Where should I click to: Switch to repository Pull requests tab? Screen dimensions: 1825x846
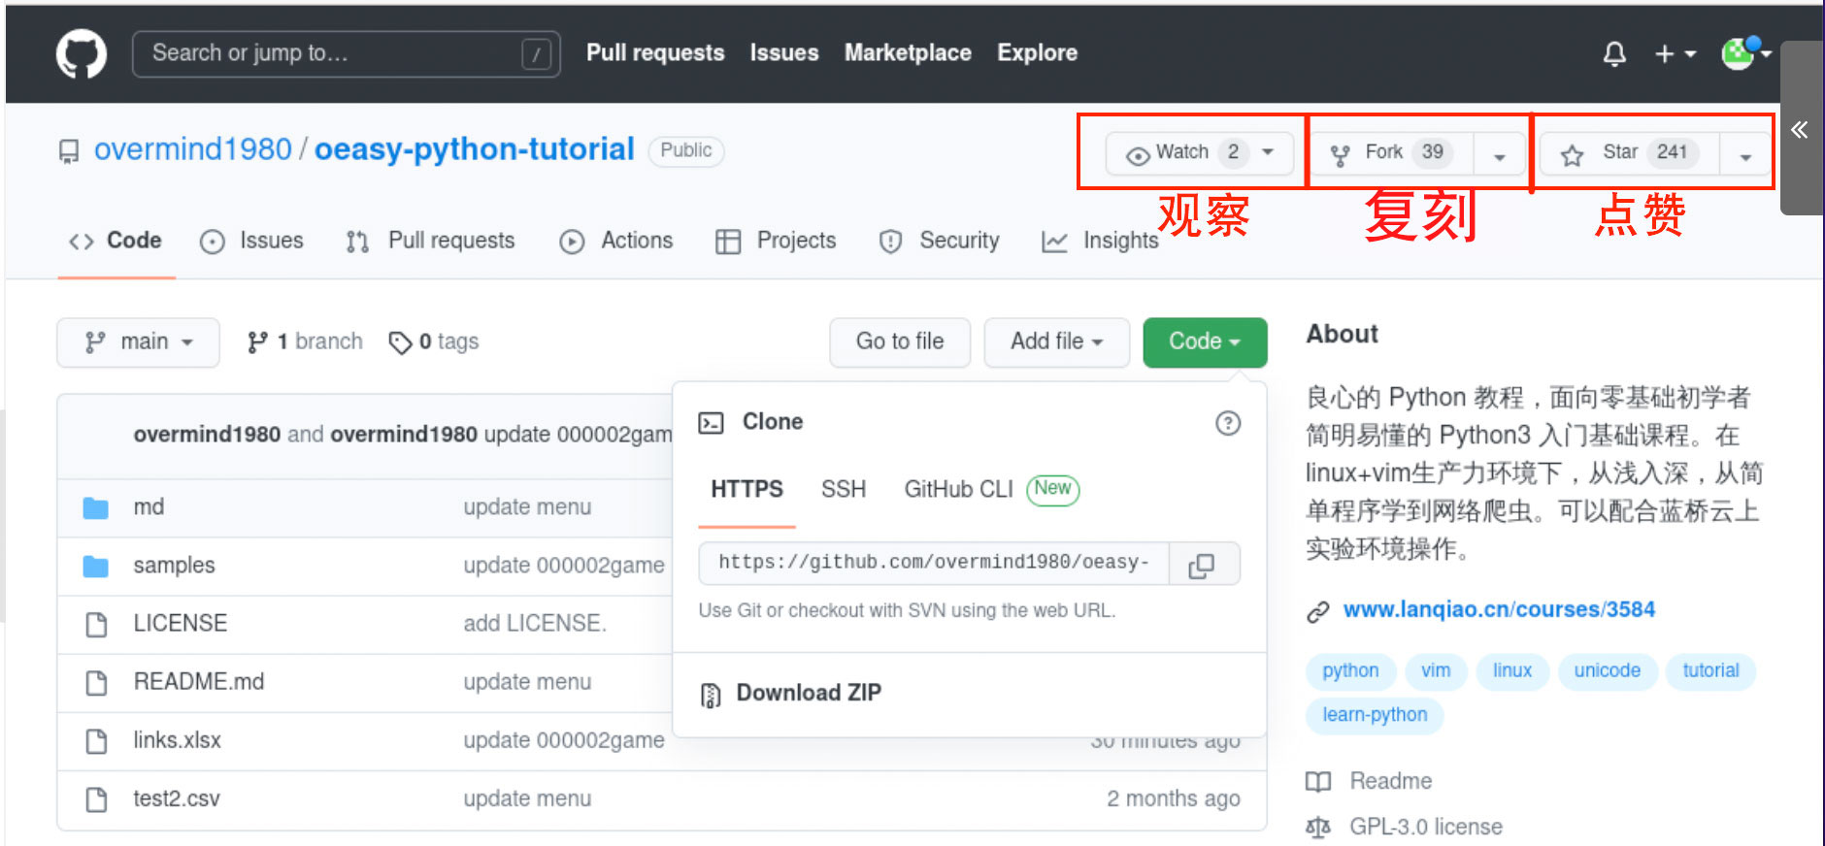430,241
